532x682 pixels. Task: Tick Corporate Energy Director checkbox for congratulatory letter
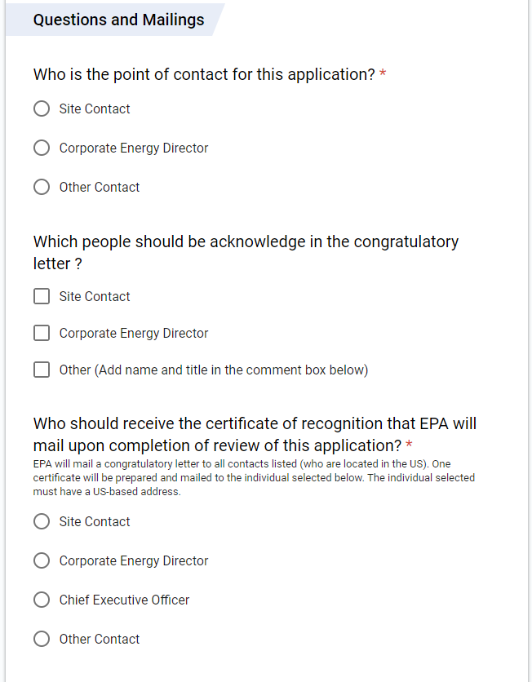pos(42,334)
